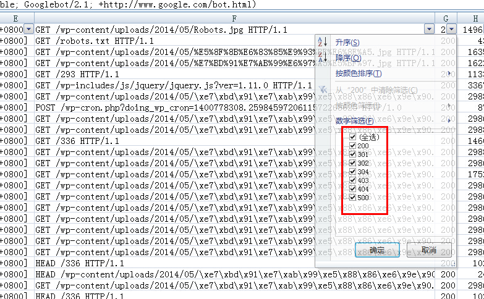Click the descending sort (降序) icon
The image size is (484, 299).
coord(321,58)
